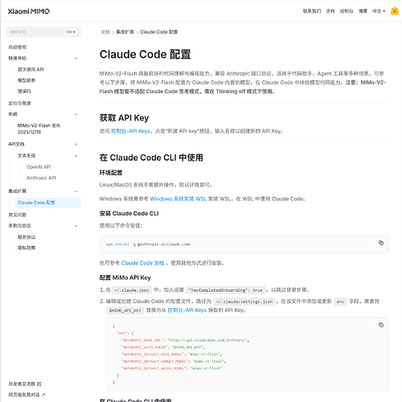Collapse the 新闻 sidebar section
This screenshot has width=402, height=402.
coord(76,114)
